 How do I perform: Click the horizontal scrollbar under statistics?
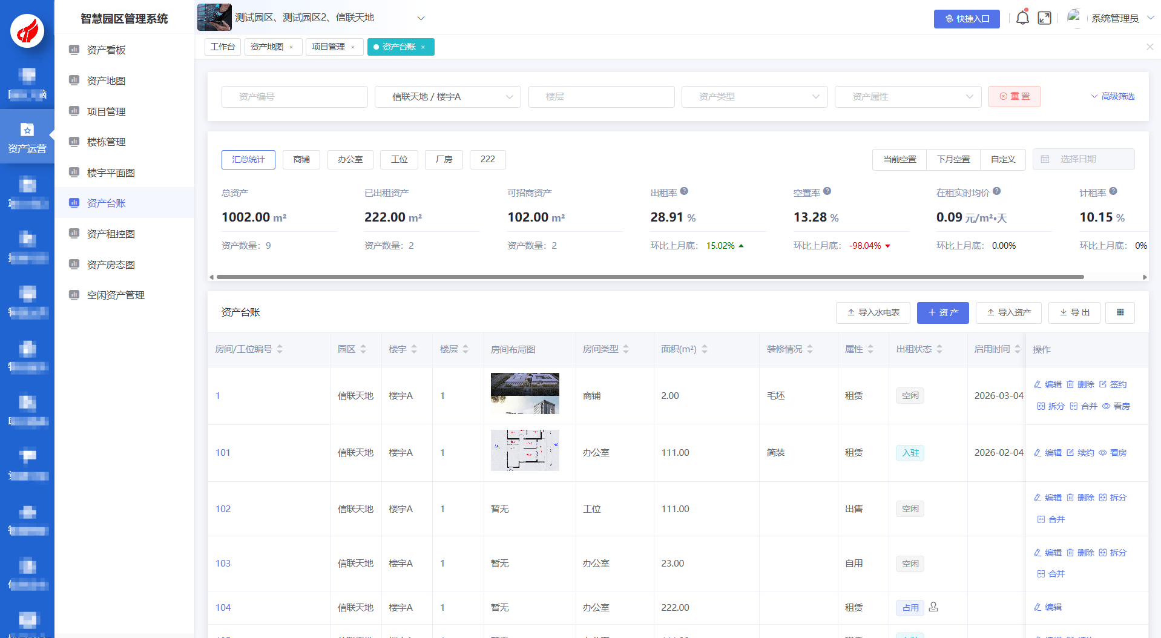point(650,277)
